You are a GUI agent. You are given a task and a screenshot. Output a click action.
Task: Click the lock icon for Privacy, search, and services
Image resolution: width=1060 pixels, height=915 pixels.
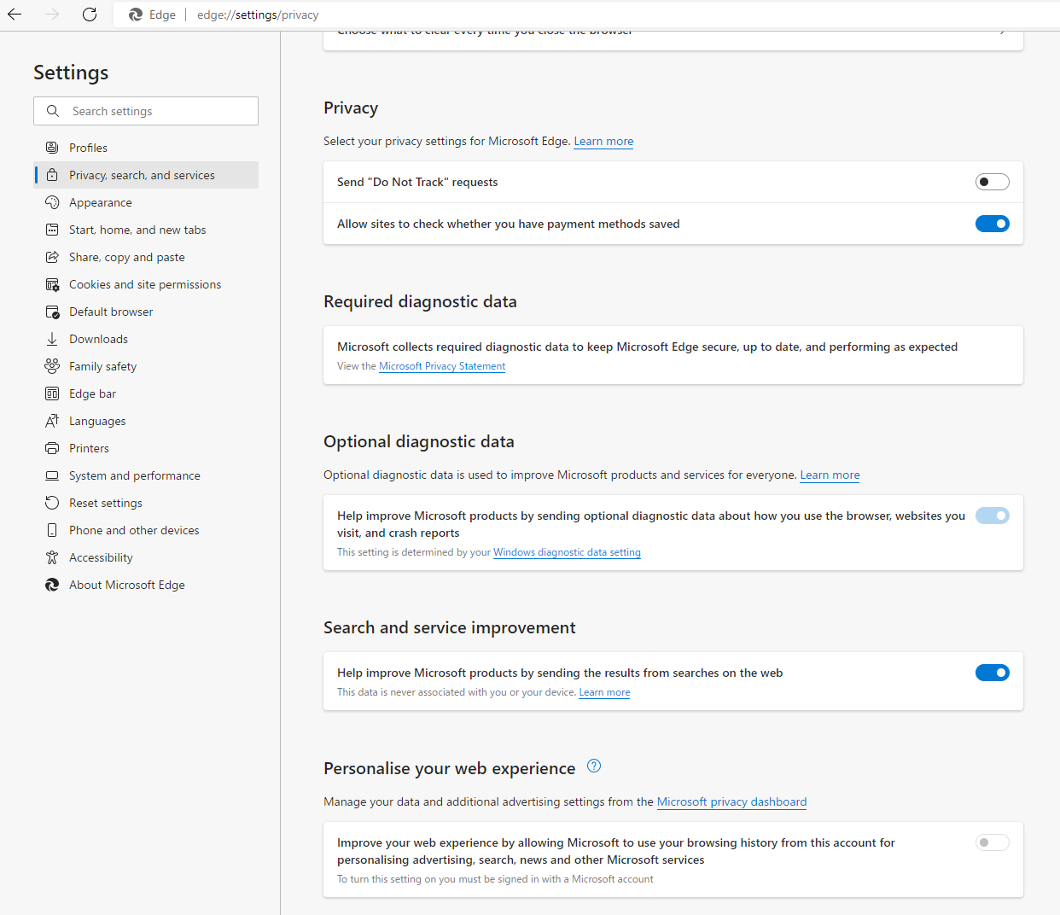(x=52, y=175)
